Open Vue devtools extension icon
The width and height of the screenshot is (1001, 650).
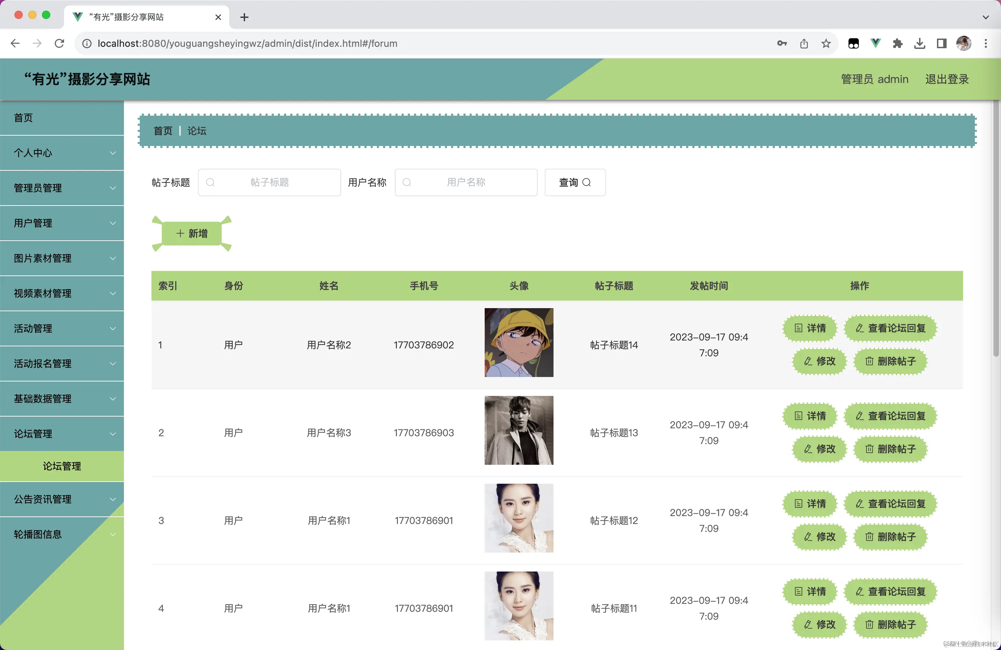coord(875,43)
